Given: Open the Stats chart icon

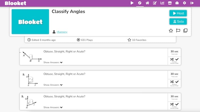Looking at the screenshot, I should coord(162,3).
